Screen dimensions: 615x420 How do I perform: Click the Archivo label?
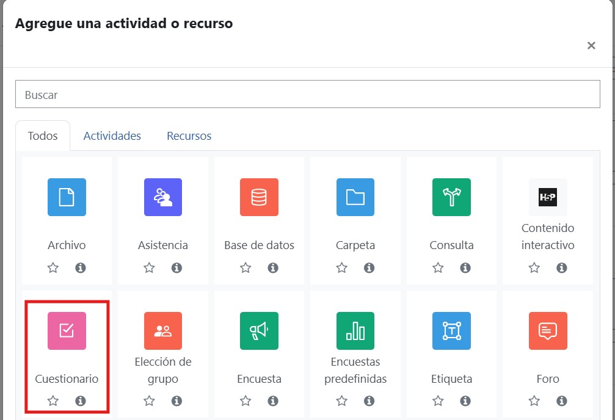tap(67, 245)
